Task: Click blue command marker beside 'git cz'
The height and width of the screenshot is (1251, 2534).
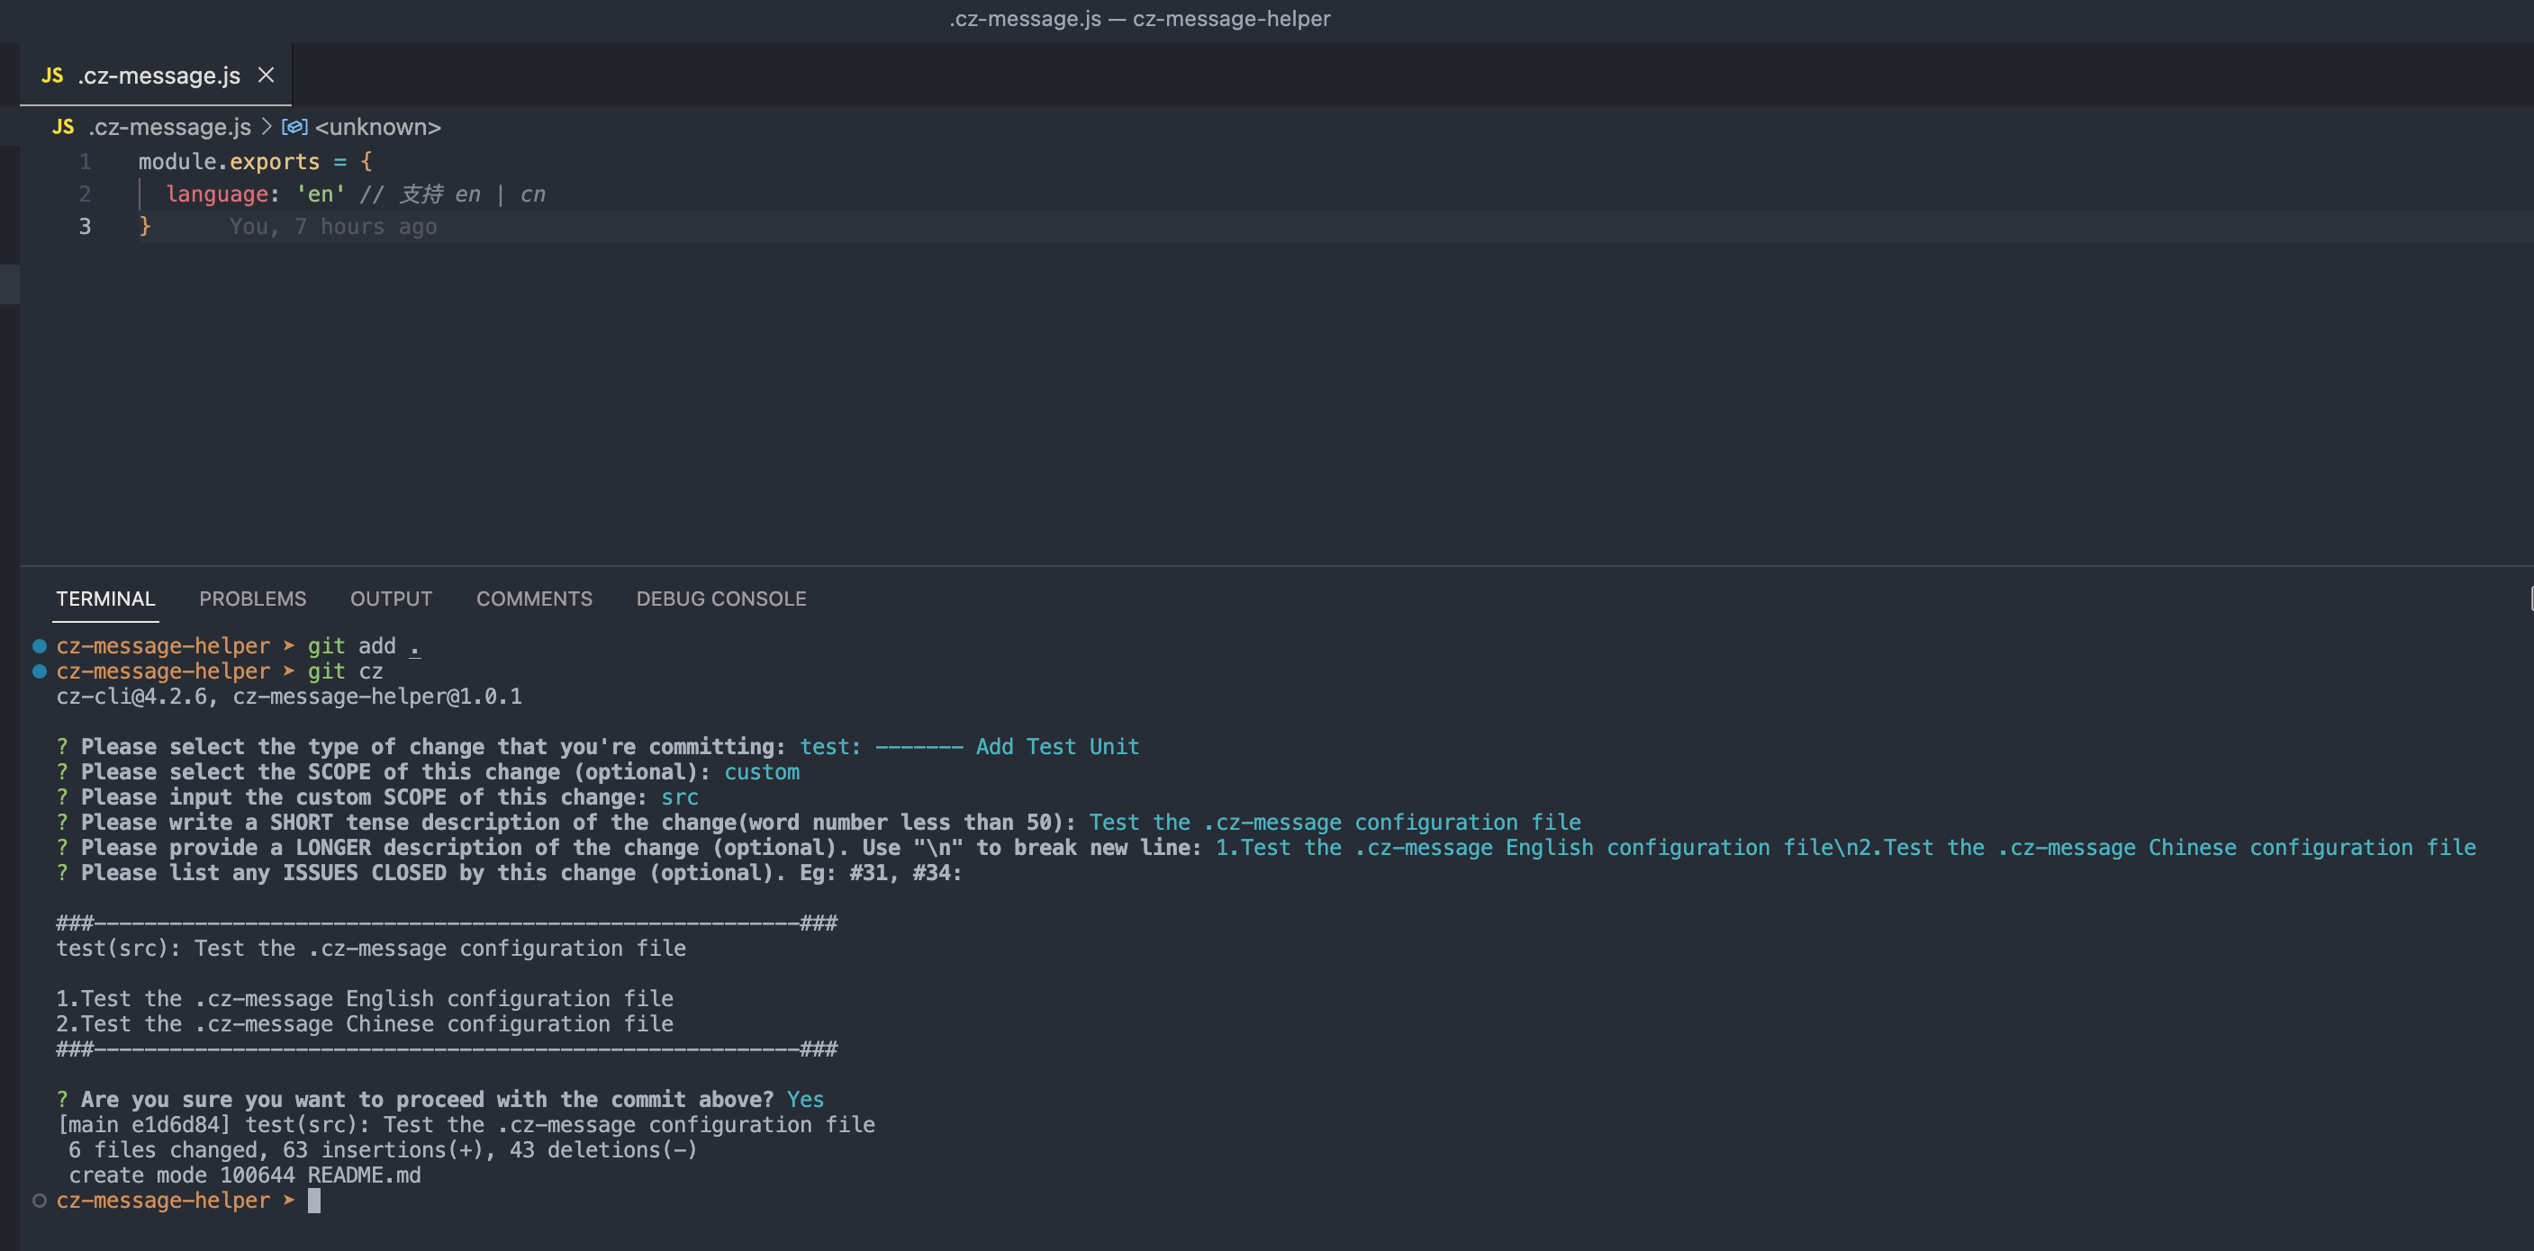Action: click(x=40, y=671)
